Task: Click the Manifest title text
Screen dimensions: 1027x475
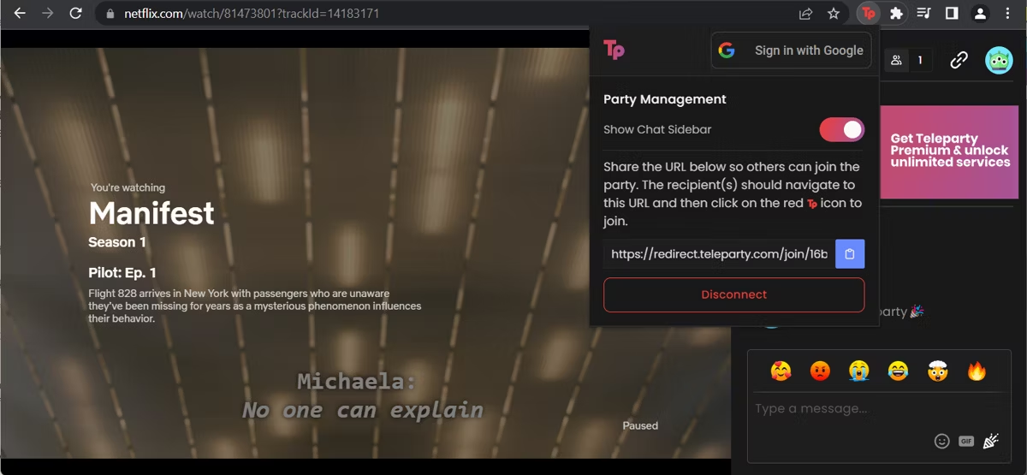Action: (x=151, y=212)
